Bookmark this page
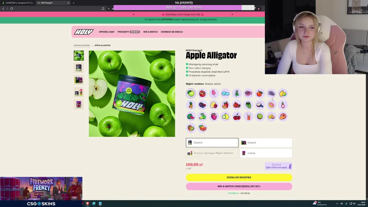The image size is (368, 207). [x=103, y=9]
